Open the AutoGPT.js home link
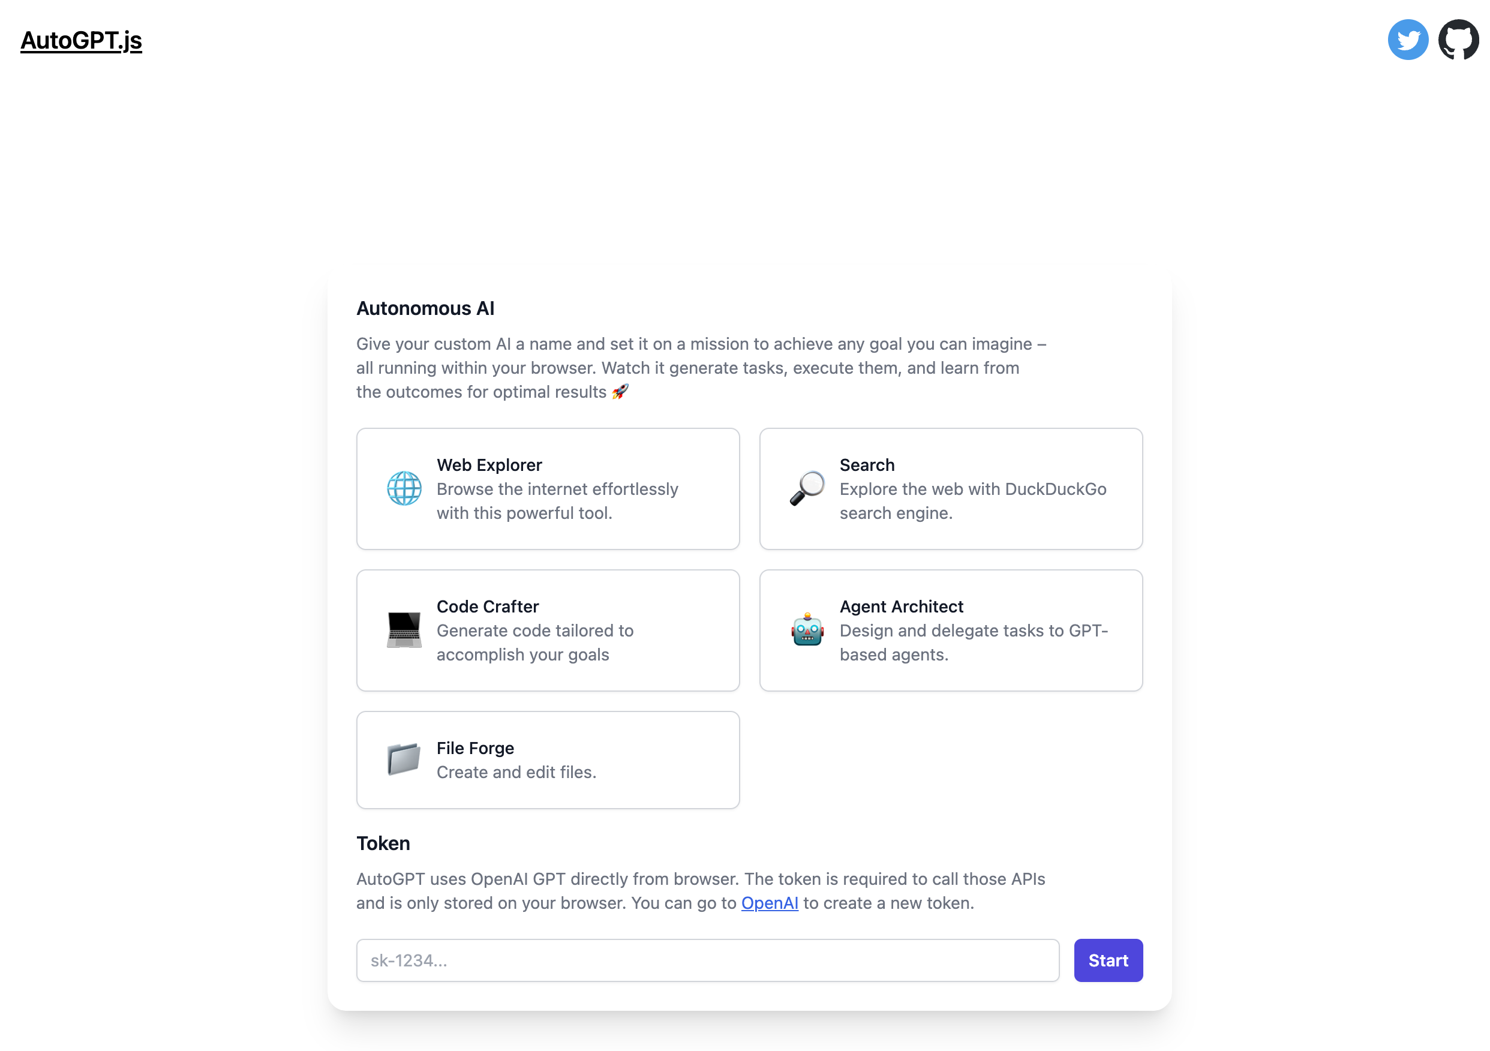The width and height of the screenshot is (1490, 1051). pyautogui.click(x=81, y=40)
